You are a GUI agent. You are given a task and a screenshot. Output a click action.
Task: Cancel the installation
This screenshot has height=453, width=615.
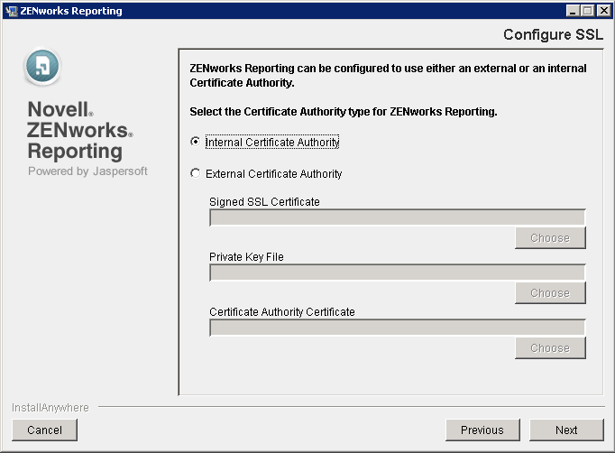coord(44,430)
